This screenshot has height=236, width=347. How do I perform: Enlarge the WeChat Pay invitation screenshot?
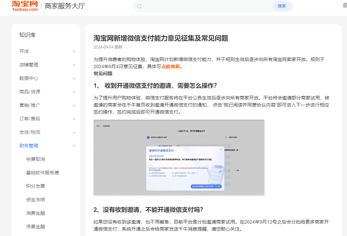(x=179, y=157)
